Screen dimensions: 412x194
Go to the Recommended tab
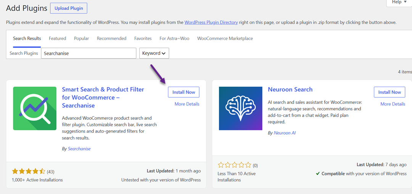click(112, 38)
